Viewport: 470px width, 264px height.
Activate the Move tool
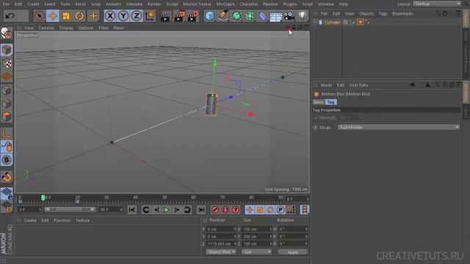53,15
